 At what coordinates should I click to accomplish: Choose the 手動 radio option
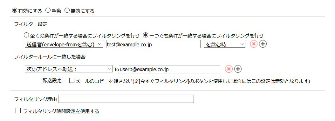tap(48, 10)
